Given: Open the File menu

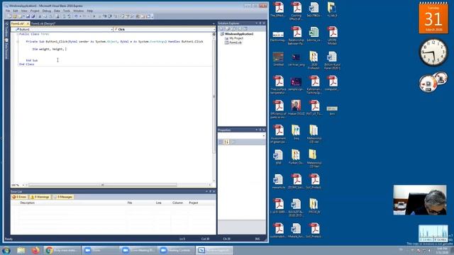Looking at the screenshot, I should click(x=8, y=11).
